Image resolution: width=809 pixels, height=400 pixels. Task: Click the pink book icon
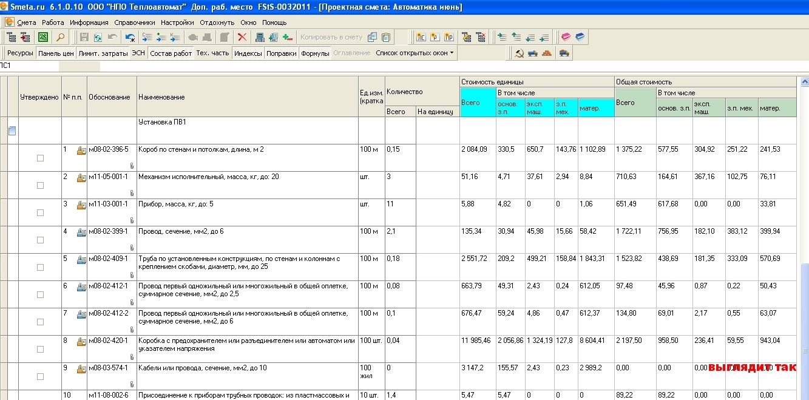tap(566, 38)
